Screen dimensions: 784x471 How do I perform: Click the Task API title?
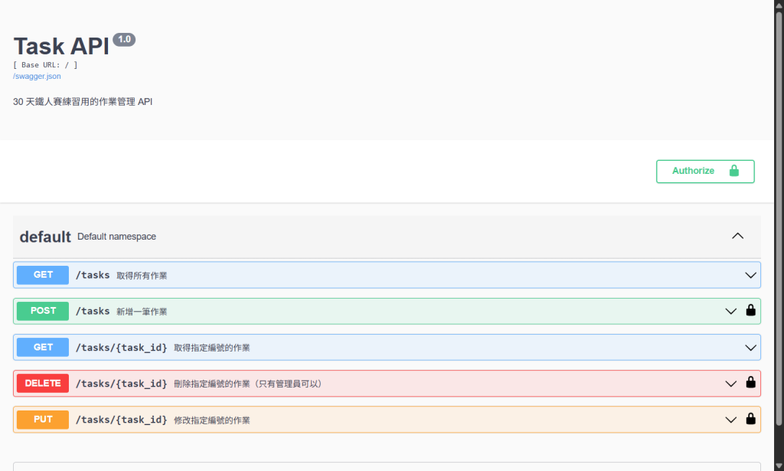click(x=61, y=47)
